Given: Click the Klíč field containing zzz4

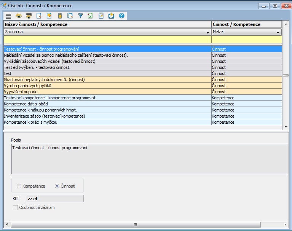Looking at the screenshot, I should coord(55,198).
